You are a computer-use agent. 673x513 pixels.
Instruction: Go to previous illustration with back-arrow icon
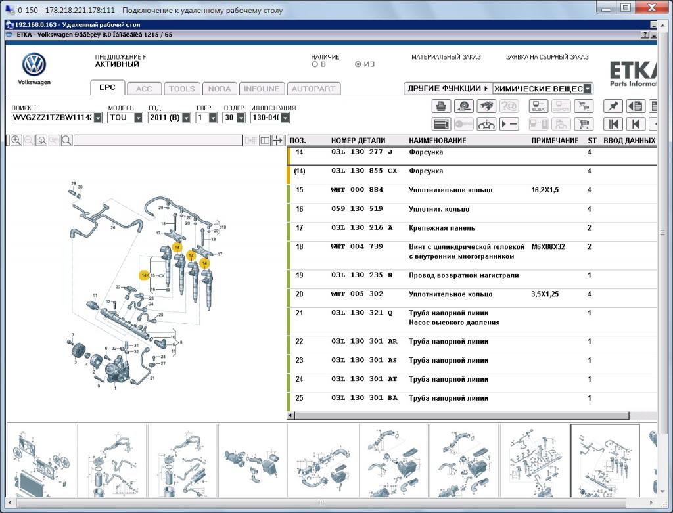point(636,124)
